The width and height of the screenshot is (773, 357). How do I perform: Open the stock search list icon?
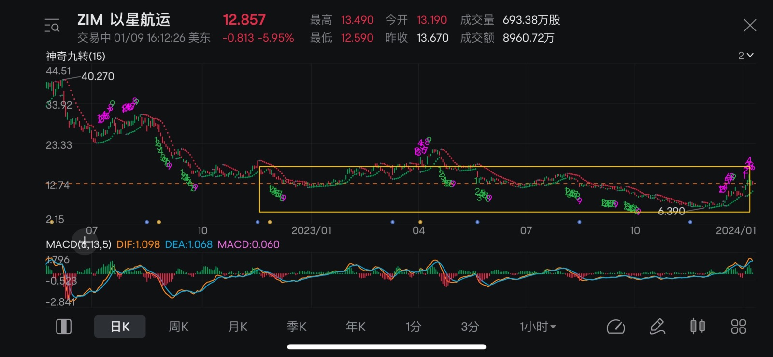coord(52,25)
